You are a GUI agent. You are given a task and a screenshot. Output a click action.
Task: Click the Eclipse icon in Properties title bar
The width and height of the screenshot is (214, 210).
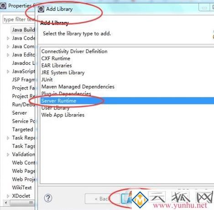coord(3,6)
